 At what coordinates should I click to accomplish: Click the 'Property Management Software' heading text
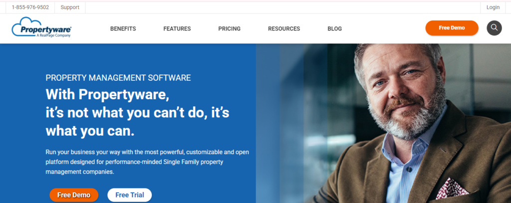118,78
